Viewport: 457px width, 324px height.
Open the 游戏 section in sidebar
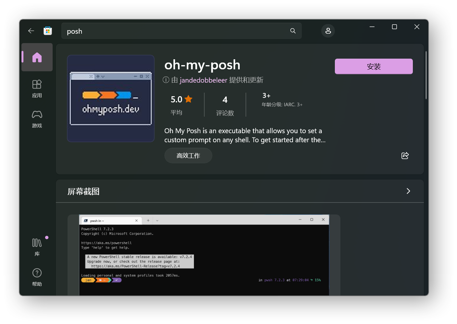pos(37,119)
